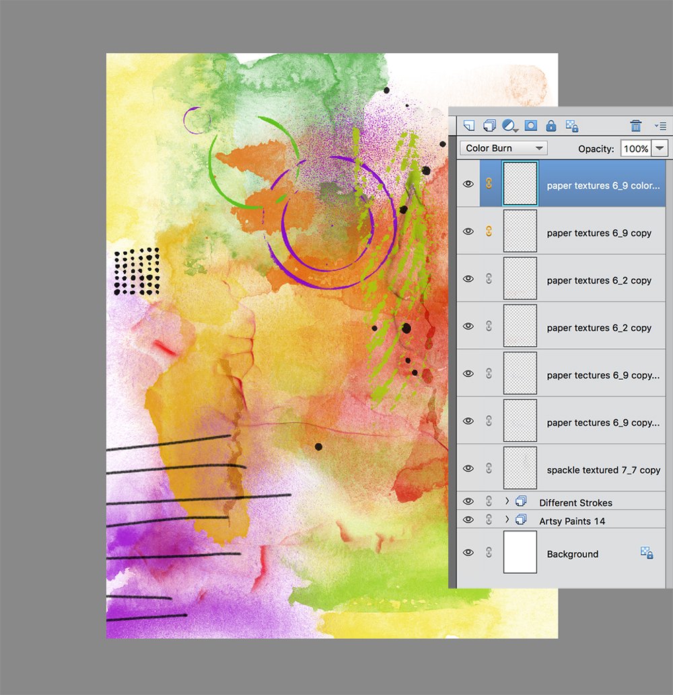Screen dimensions: 673x695
Task: Click the link icon on spackle textured 7_7 copy
Action: [x=489, y=468]
